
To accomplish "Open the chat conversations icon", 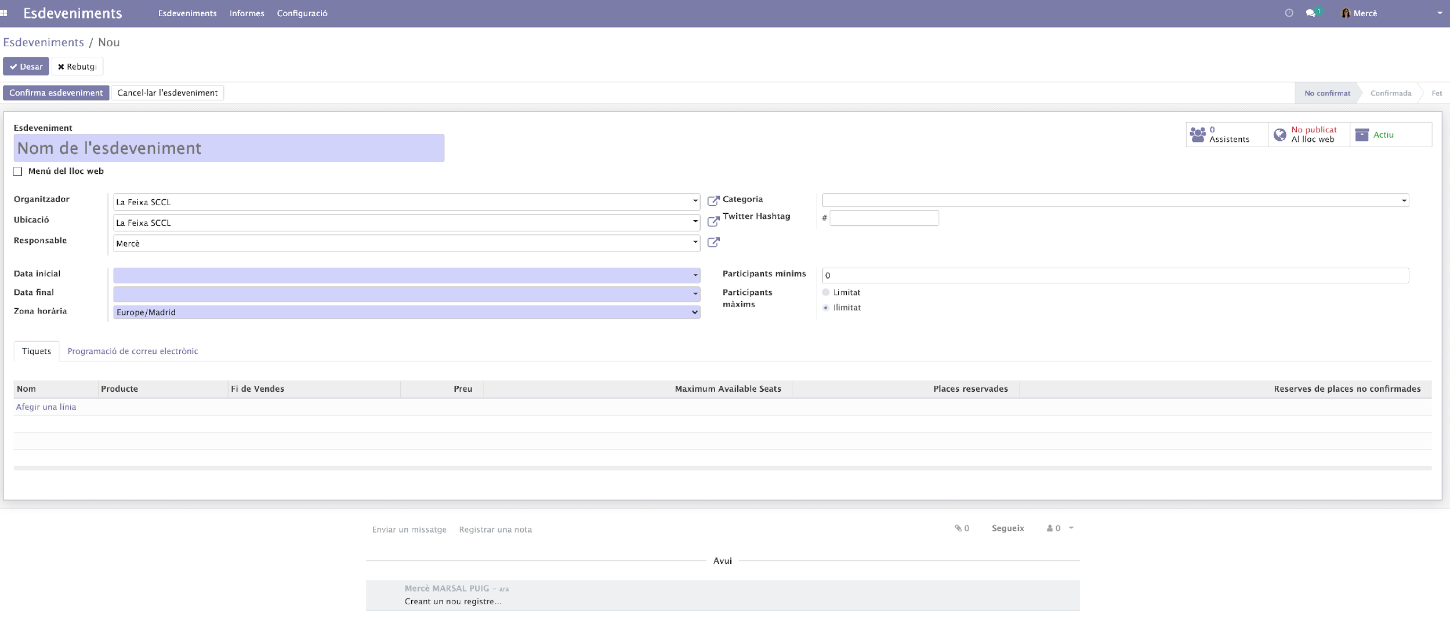I will pos(1311,13).
